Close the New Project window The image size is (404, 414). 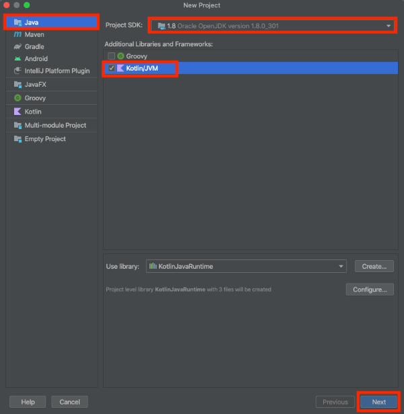point(7,5)
